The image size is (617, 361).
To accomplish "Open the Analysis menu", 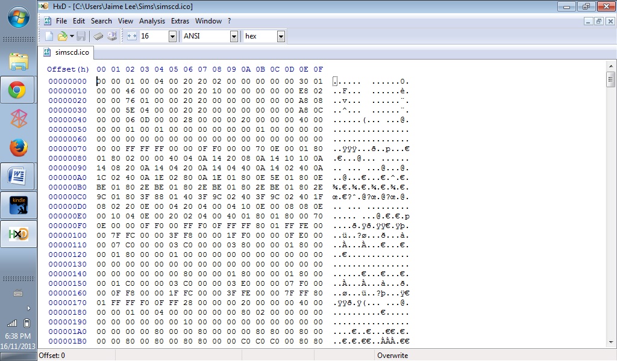I will 152,21.
